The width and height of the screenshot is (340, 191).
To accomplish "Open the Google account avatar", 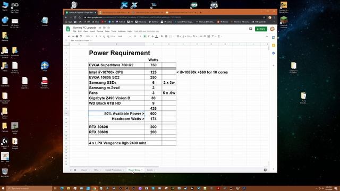I will tap(272, 29).
